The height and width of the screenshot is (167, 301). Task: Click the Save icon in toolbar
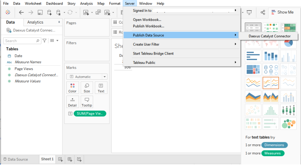point(40,12)
